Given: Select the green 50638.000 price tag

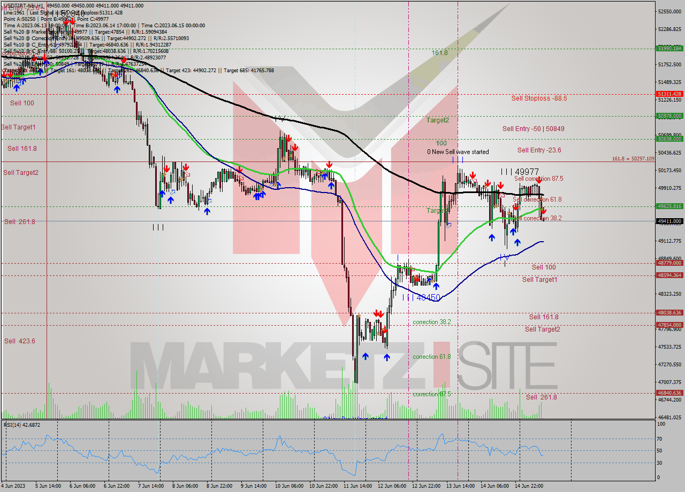Looking at the screenshot, I should pos(669,139).
